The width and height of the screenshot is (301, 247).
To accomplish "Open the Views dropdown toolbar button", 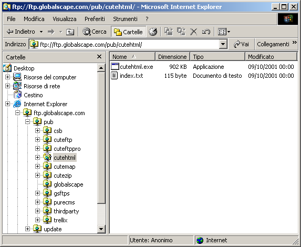I will 224,32.
